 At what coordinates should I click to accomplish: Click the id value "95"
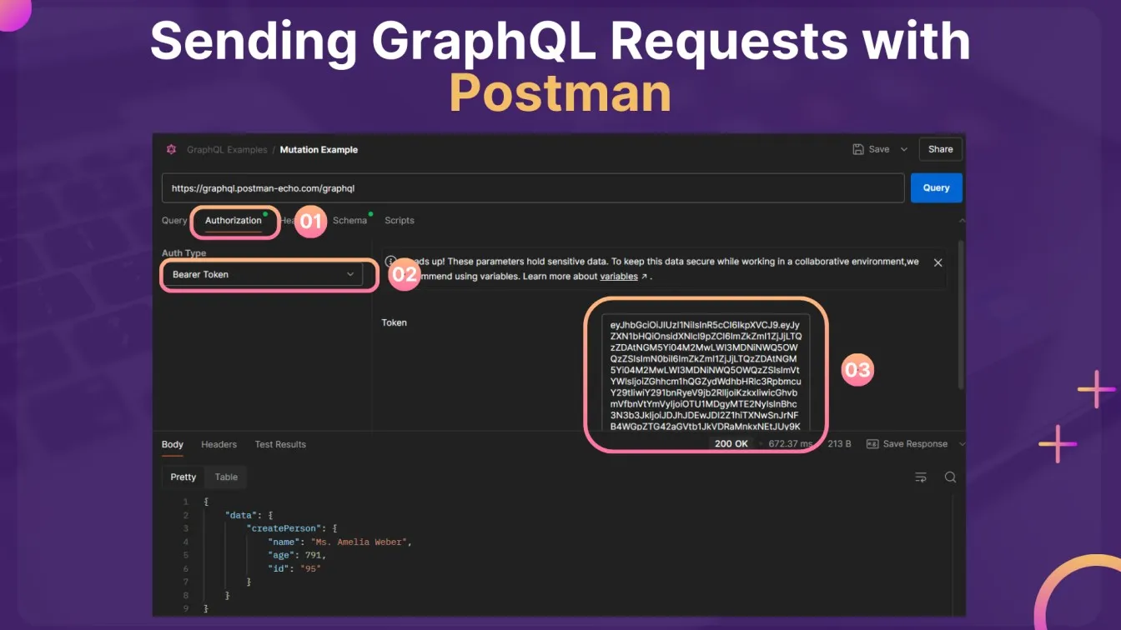(x=309, y=569)
